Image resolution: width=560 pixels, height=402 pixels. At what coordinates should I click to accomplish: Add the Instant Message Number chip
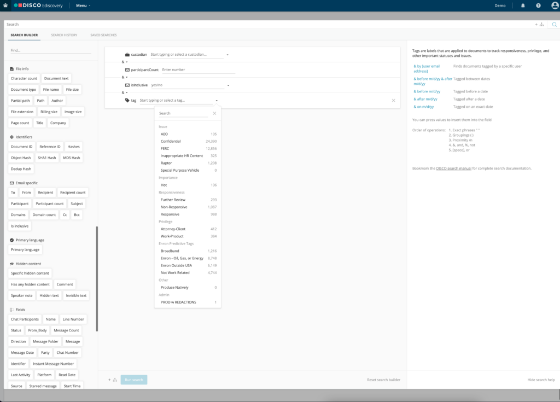[53, 364]
